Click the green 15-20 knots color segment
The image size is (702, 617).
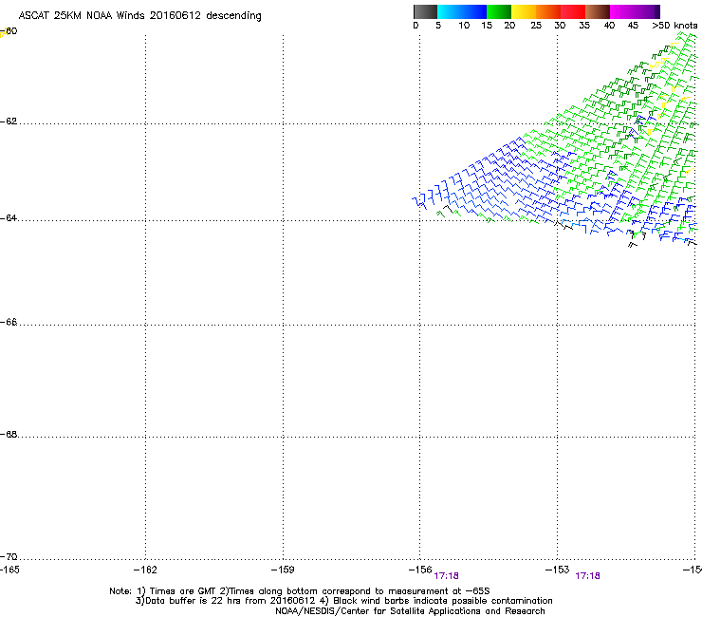click(499, 11)
